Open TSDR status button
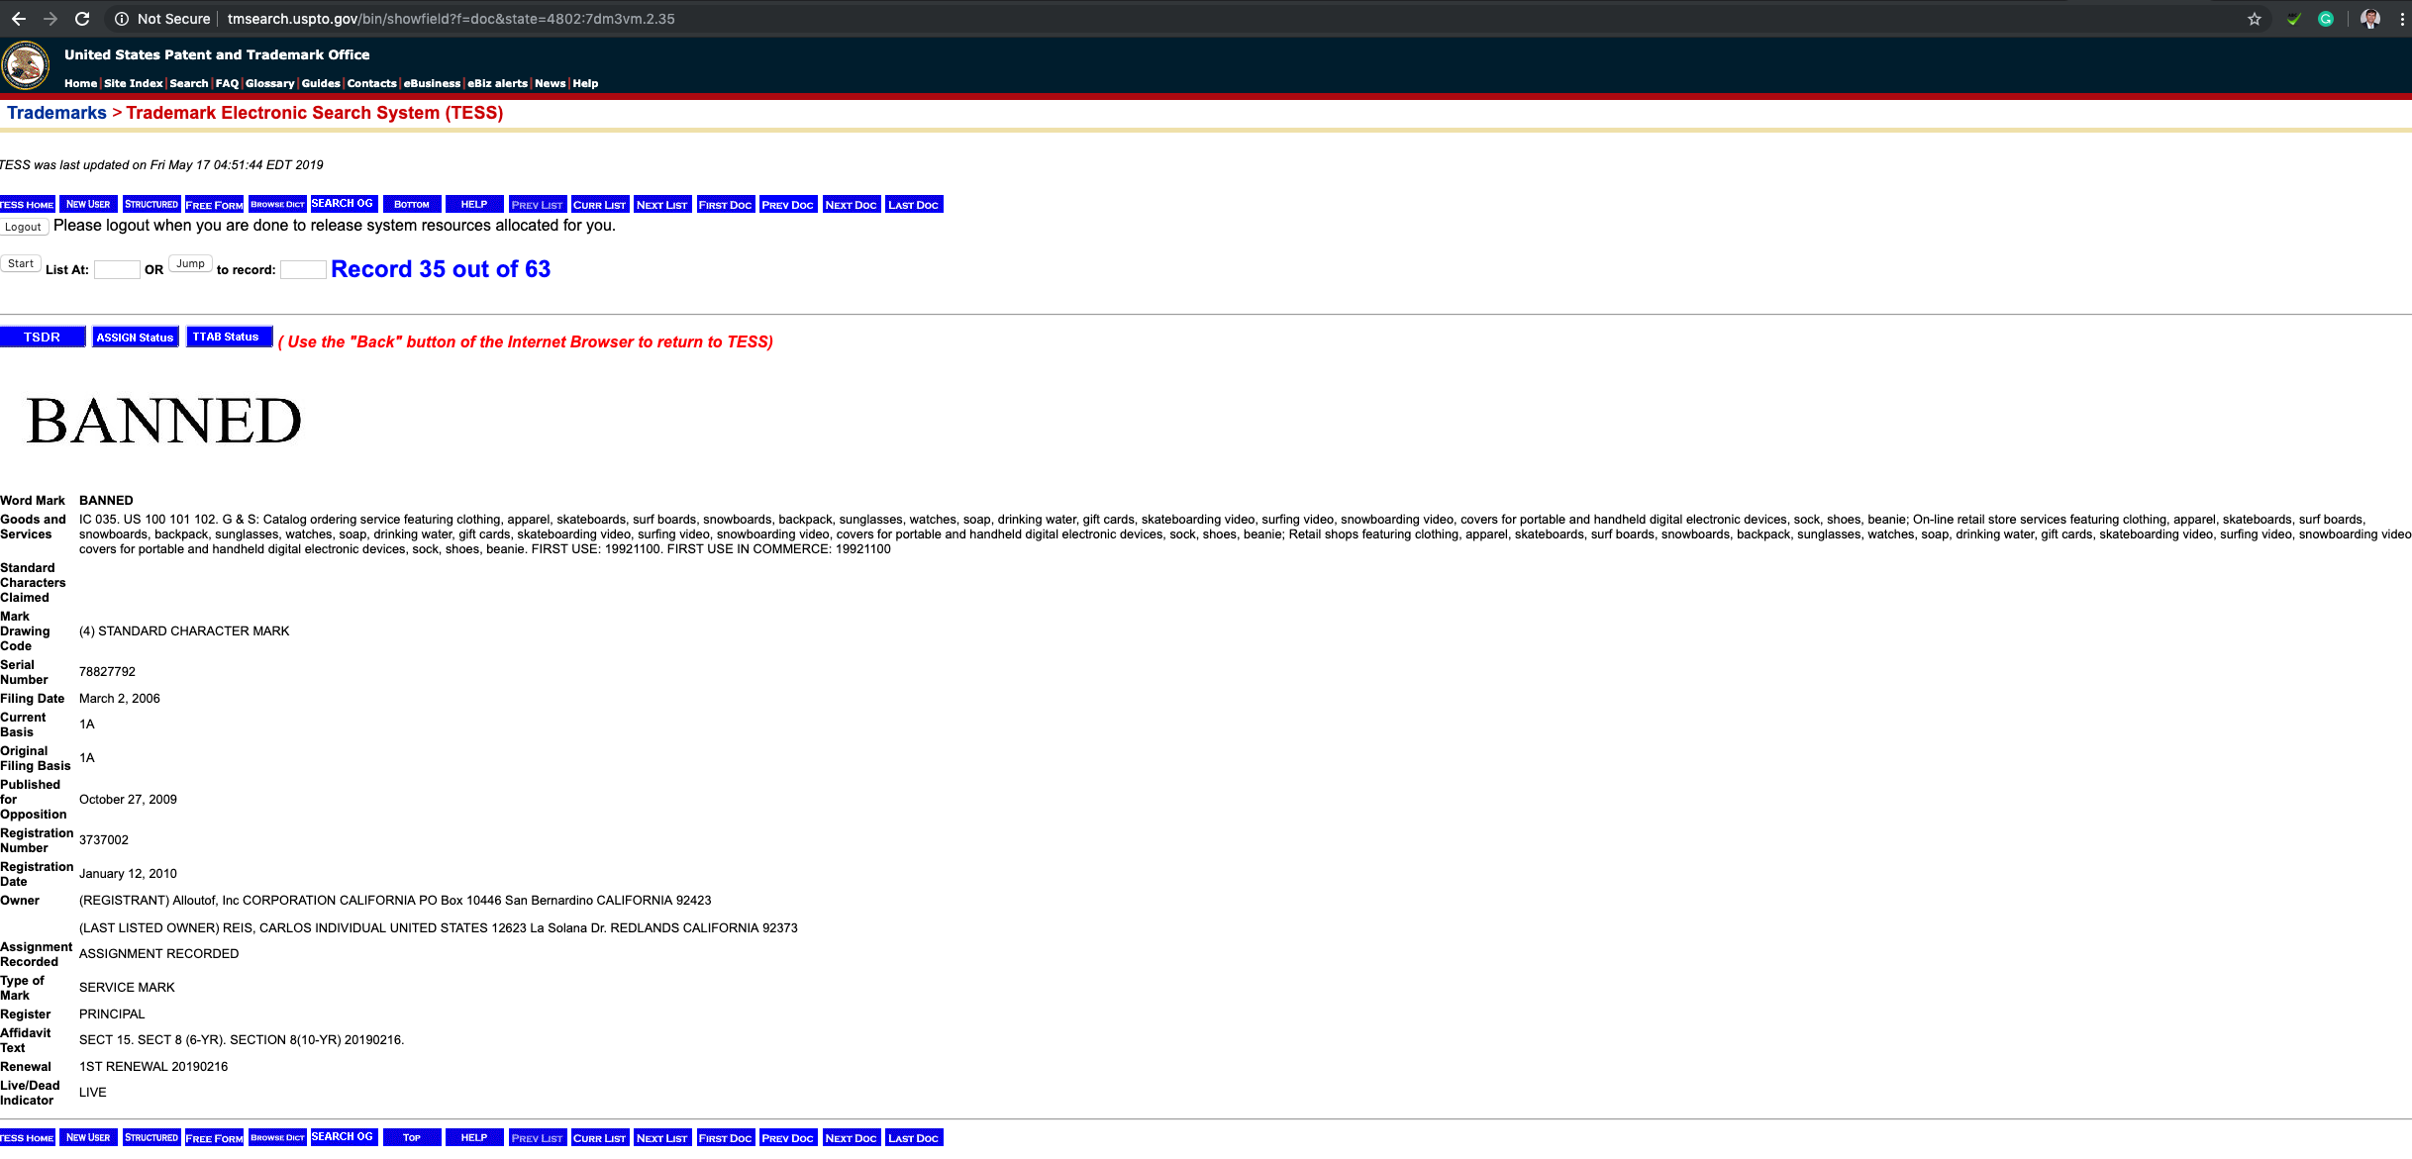The width and height of the screenshot is (2412, 1159). pyautogui.click(x=43, y=338)
